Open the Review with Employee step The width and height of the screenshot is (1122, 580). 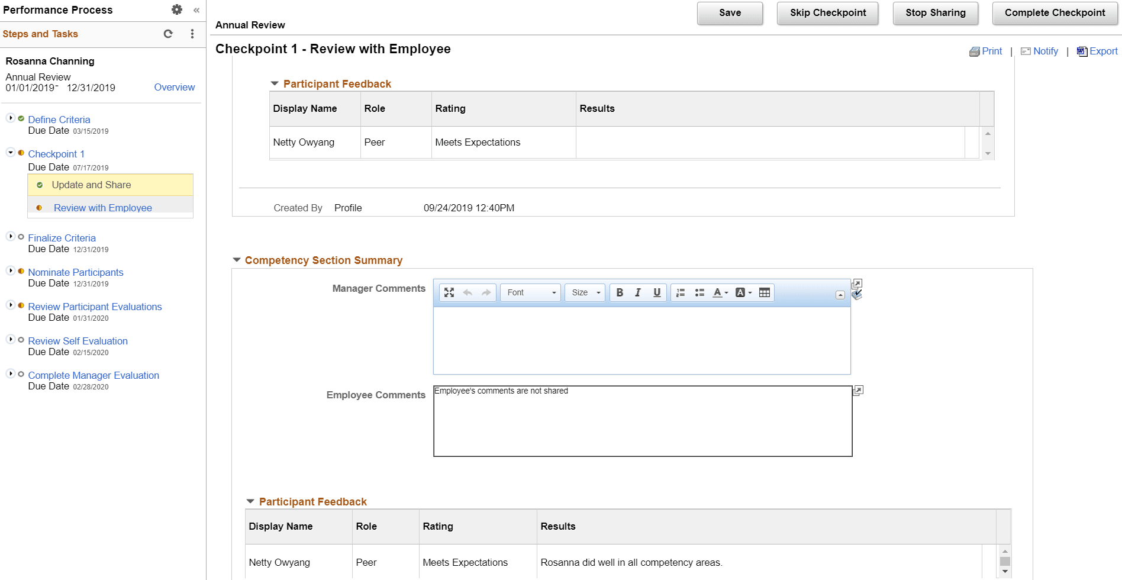(x=103, y=208)
